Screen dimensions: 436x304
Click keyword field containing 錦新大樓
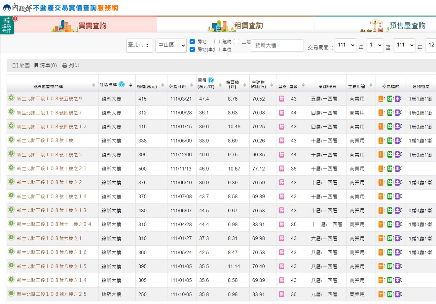click(x=277, y=46)
